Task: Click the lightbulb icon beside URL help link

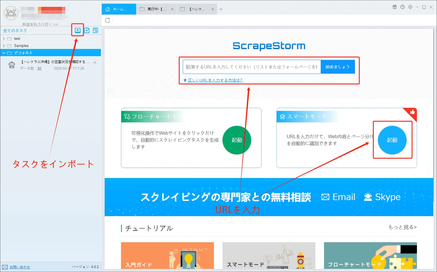Action: tap(185, 80)
